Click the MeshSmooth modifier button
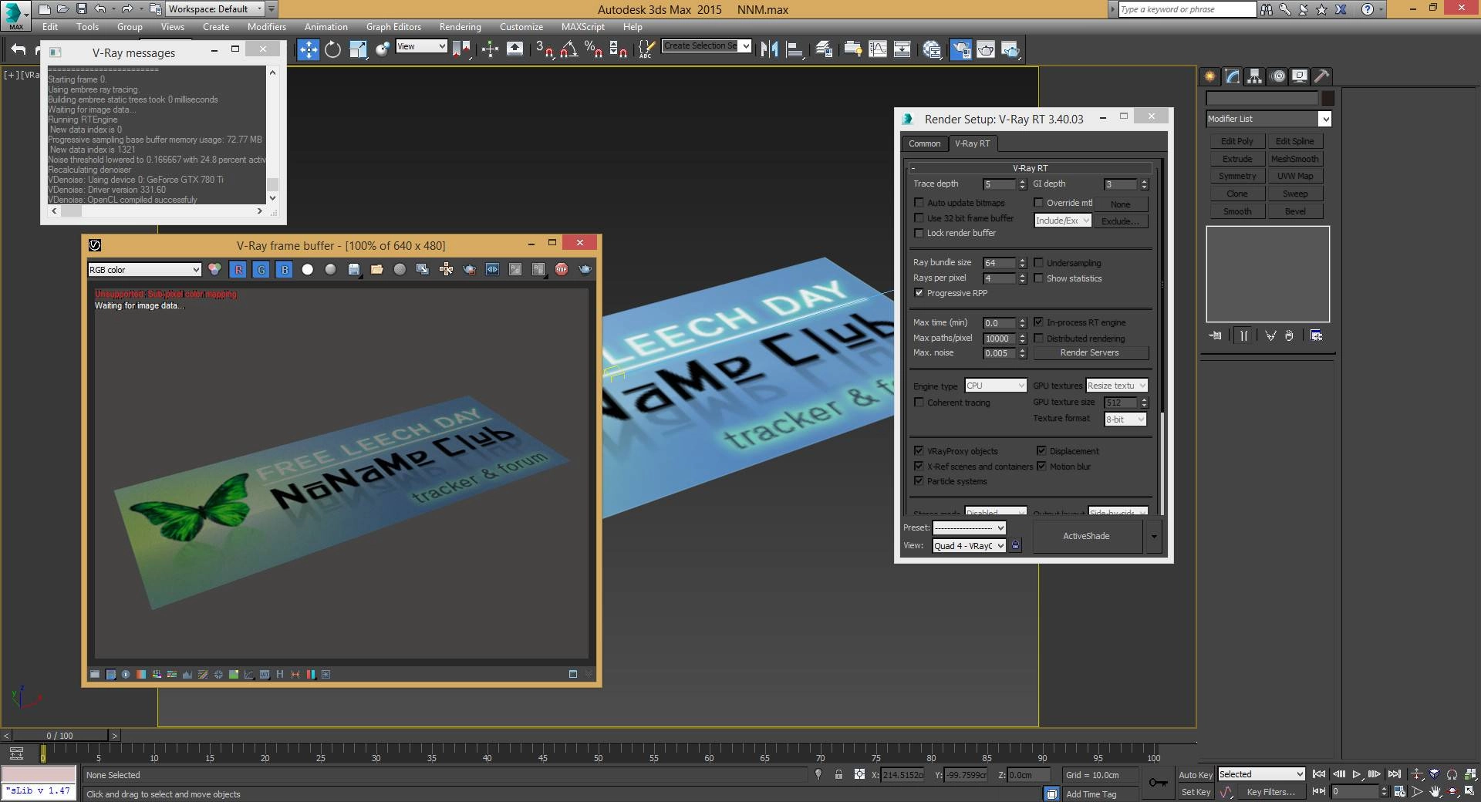 (1295, 159)
